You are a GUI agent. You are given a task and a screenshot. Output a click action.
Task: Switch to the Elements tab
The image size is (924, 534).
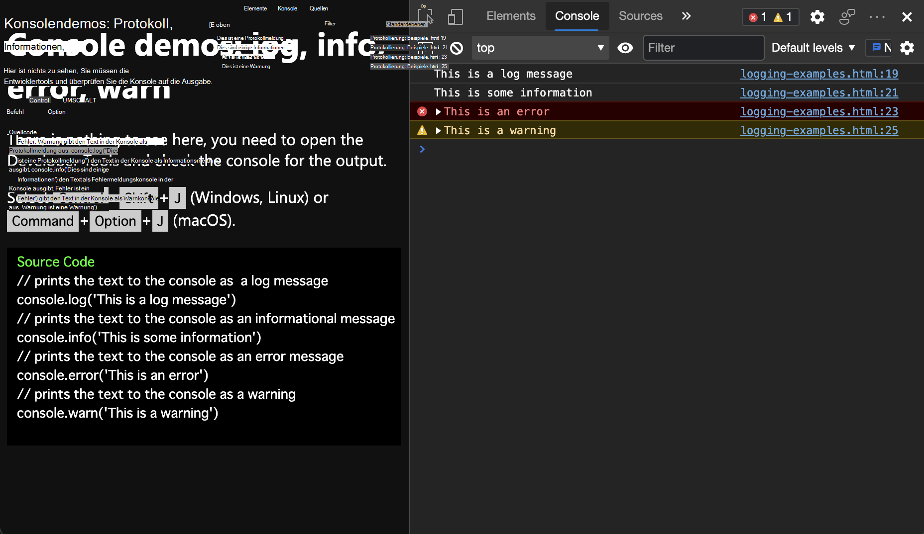511,16
